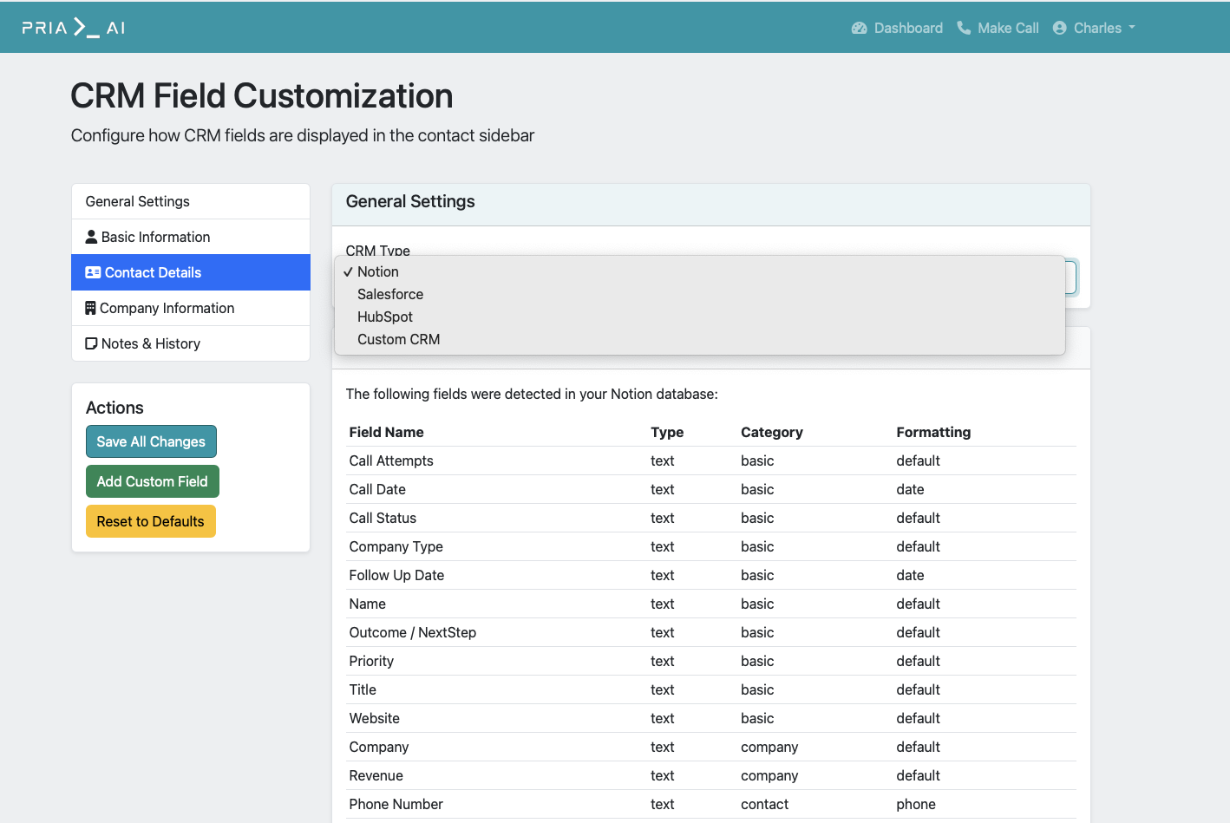This screenshot has height=823, width=1230.
Task: Click the Add Custom Field button
Action: click(152, 481)
